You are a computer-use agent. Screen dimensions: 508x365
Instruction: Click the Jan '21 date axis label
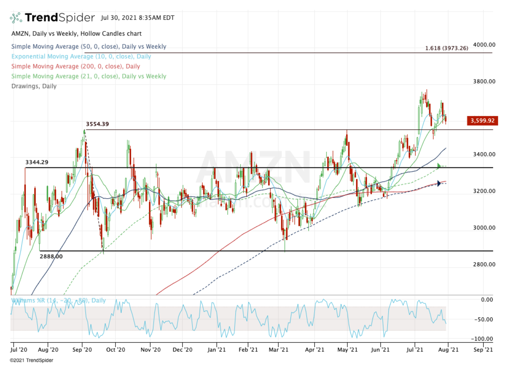tap(217, 350)
